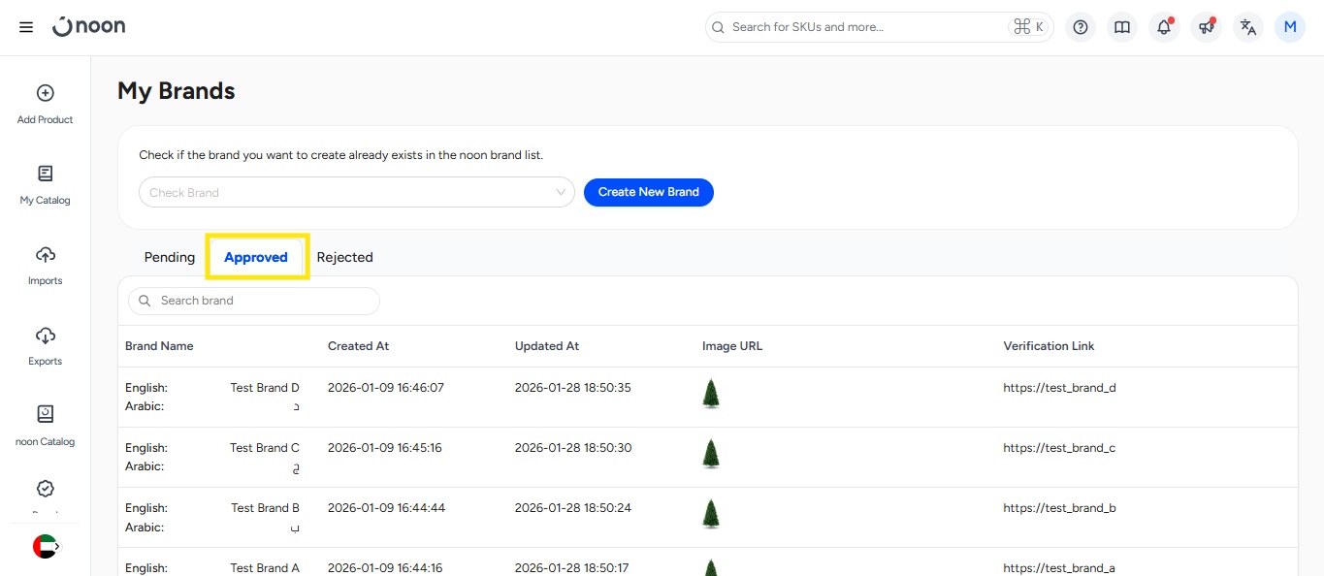
Task: Click the help question mark icon
Action: [1081, 27]
